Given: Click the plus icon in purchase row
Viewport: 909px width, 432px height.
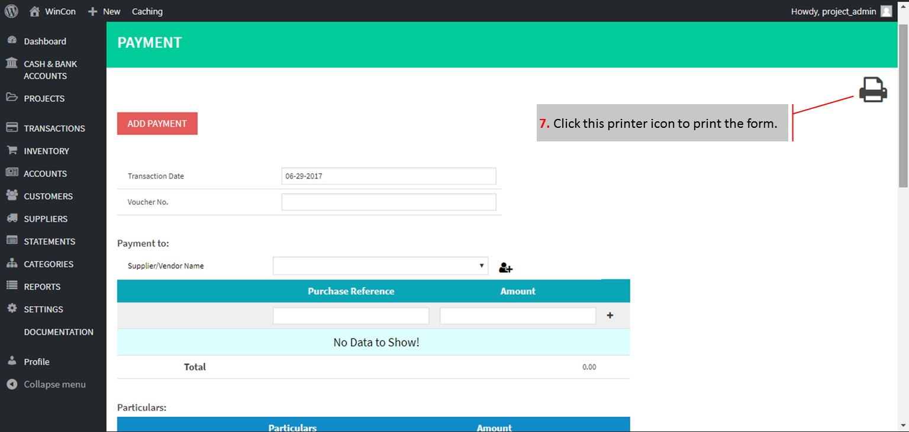Looking at the screenshot, I should pyautogui.click(x=610, y=316).
